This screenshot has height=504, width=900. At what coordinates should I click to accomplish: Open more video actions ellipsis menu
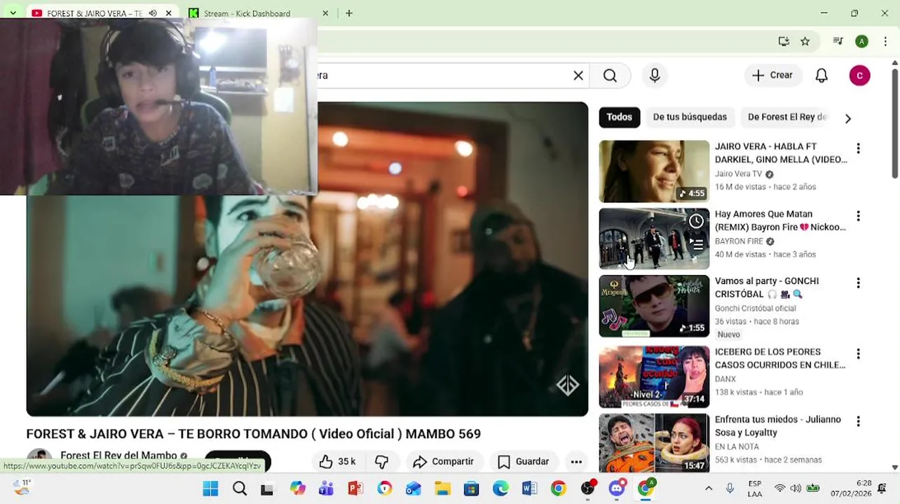coord(576,461)
